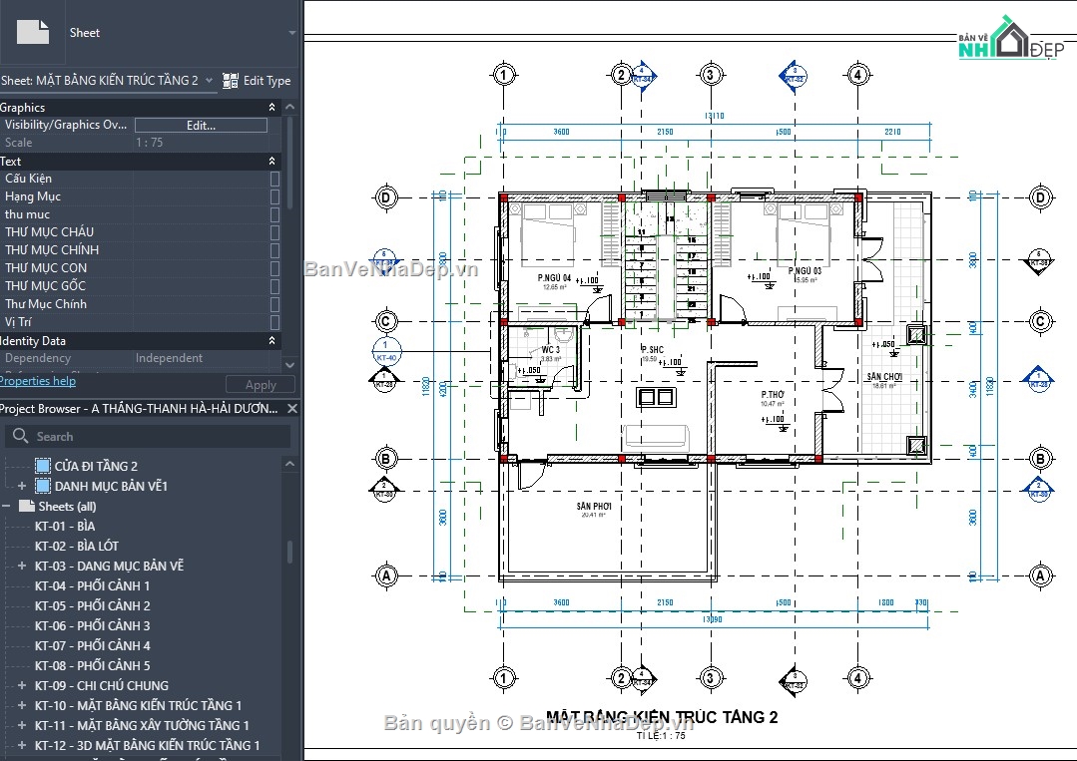Click the Project Browser scrollbar thumb
This screenshot has height=761, width=1077.
(289, 552)
